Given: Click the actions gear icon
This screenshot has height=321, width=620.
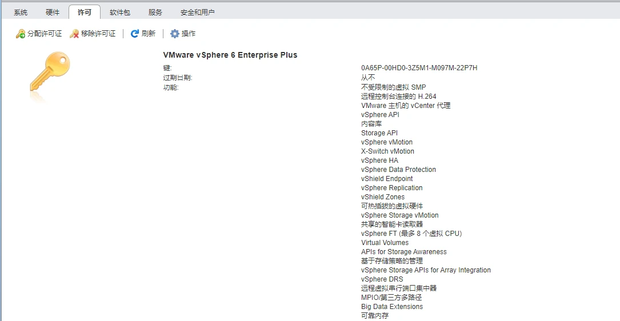Looking at the screenshot, I should click(175, 34).
